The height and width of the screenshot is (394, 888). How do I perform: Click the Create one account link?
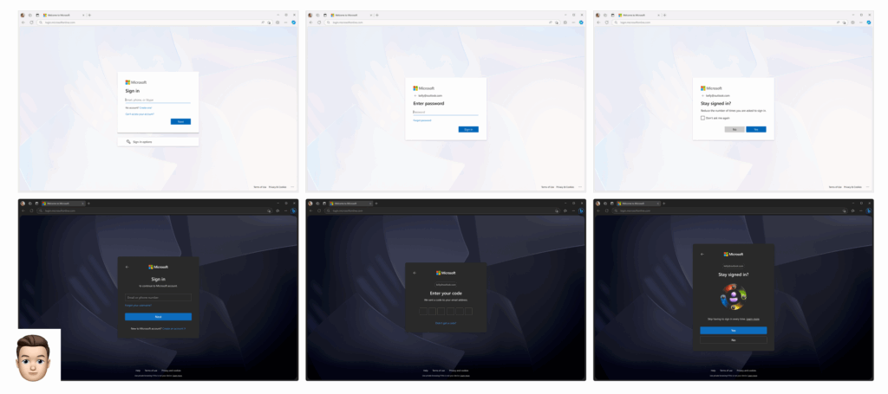click(146, 107)
